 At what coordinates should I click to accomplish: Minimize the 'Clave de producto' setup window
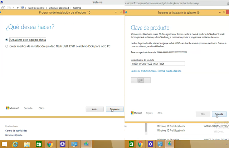220,13
